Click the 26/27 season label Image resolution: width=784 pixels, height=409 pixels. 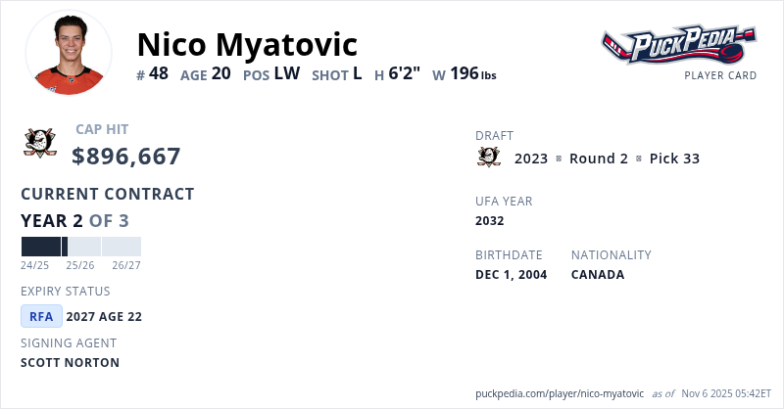pyautogui.click(x=125, y=265)
